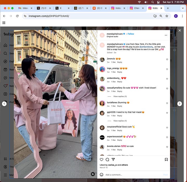Open macOS Control Center in menu bar
The image size is (187, 182).
point(158,2)
